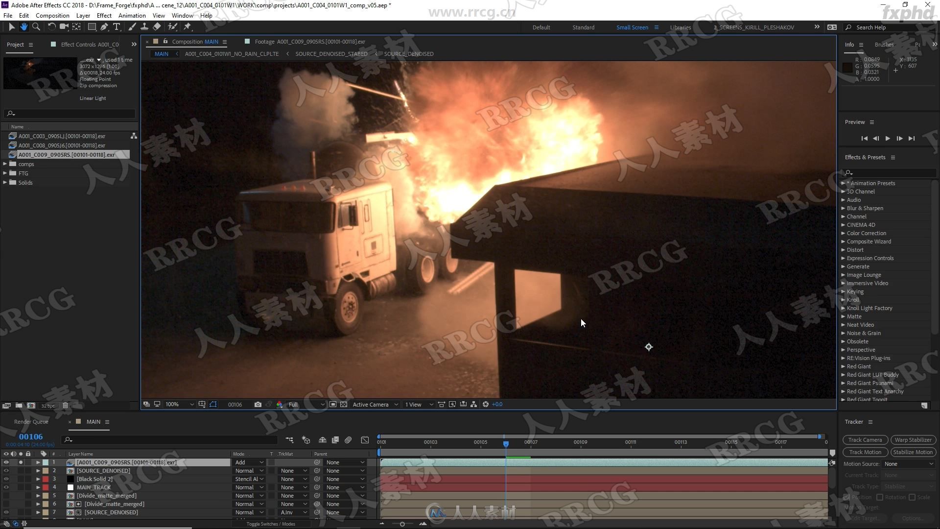Take a snapshot with camera icon
This screenshot has height=529, width=940.
(x=258, y=405)
